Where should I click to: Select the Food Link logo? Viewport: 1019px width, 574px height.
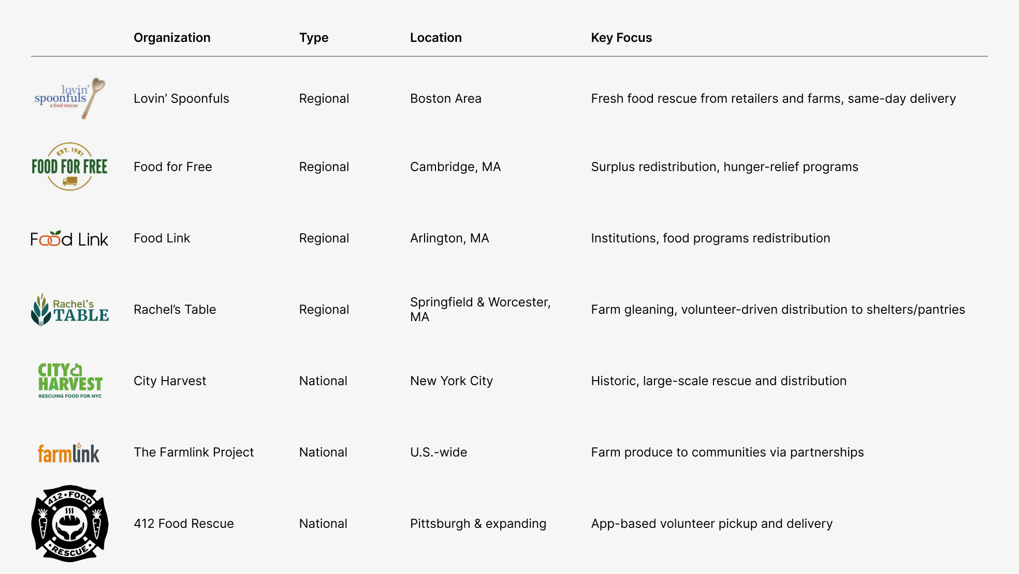coord(70,238)
